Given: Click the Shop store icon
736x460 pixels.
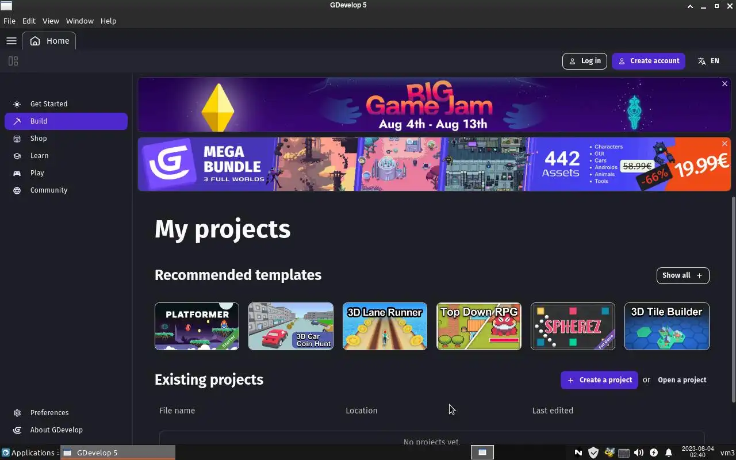Looking at the screenshot, I should point(17,139).
